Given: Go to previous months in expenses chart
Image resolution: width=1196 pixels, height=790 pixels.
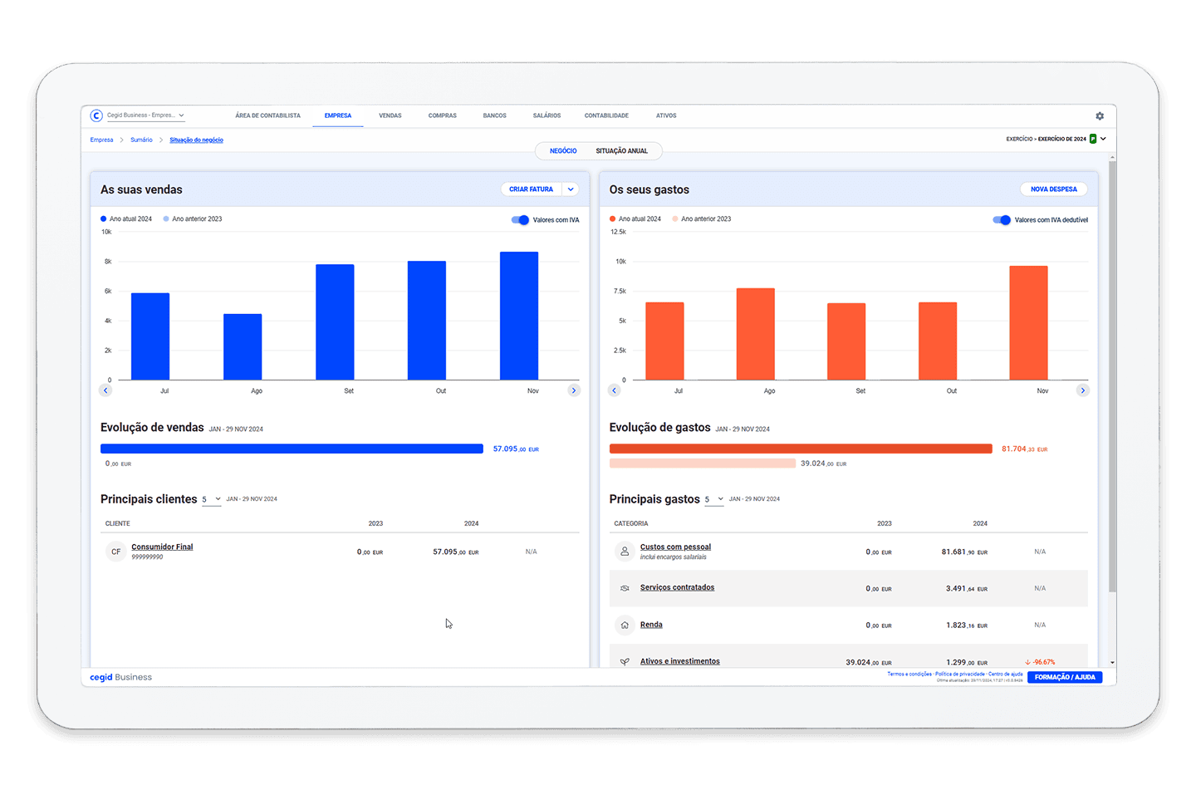Looking at the screenshot, I should [615, 390].
